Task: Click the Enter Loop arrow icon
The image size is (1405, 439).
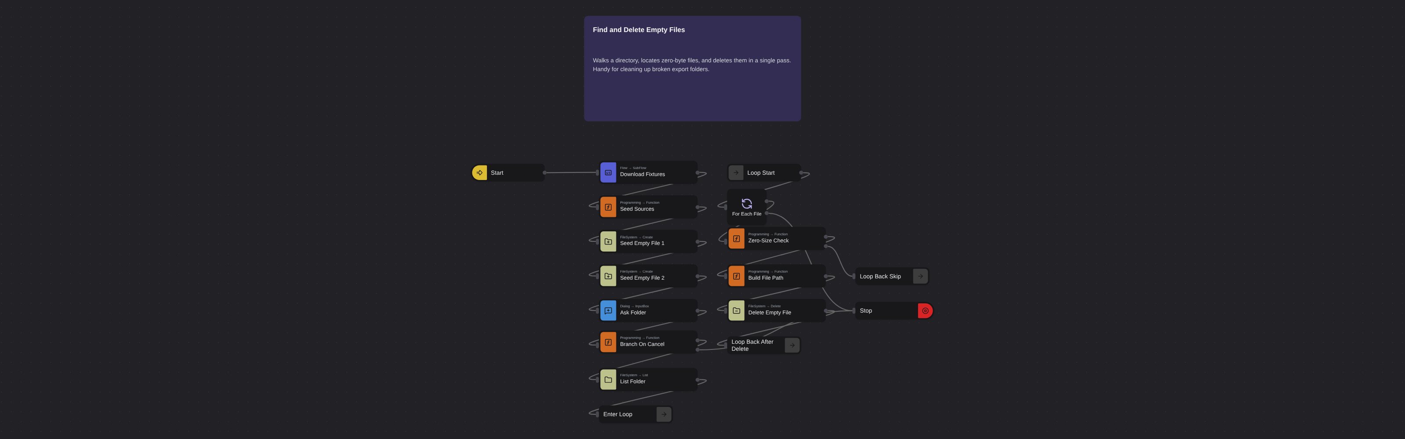Action: point(664,414)
